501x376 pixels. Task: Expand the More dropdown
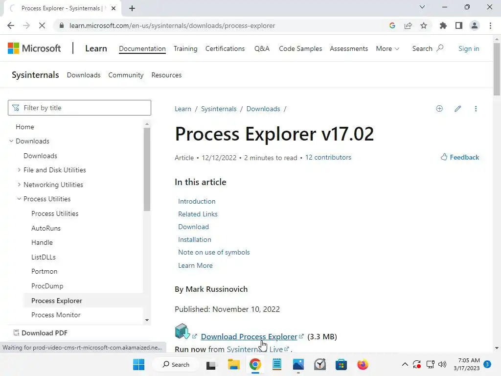click(x=387, y=48)
